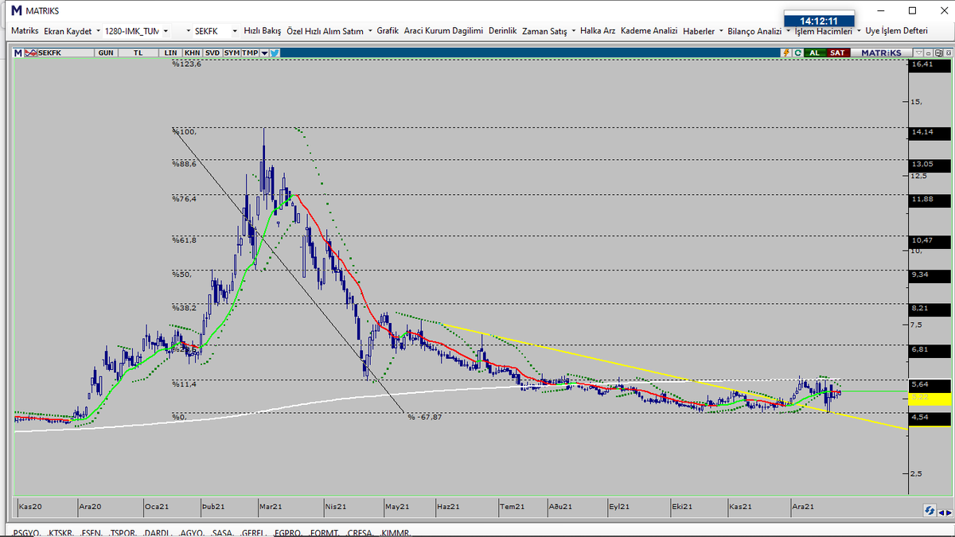
Task: Open Uye İşlem Defteri
Action: (x=896, y=31)
